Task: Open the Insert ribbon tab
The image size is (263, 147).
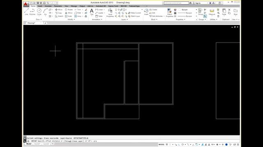Action: [40, 6]
